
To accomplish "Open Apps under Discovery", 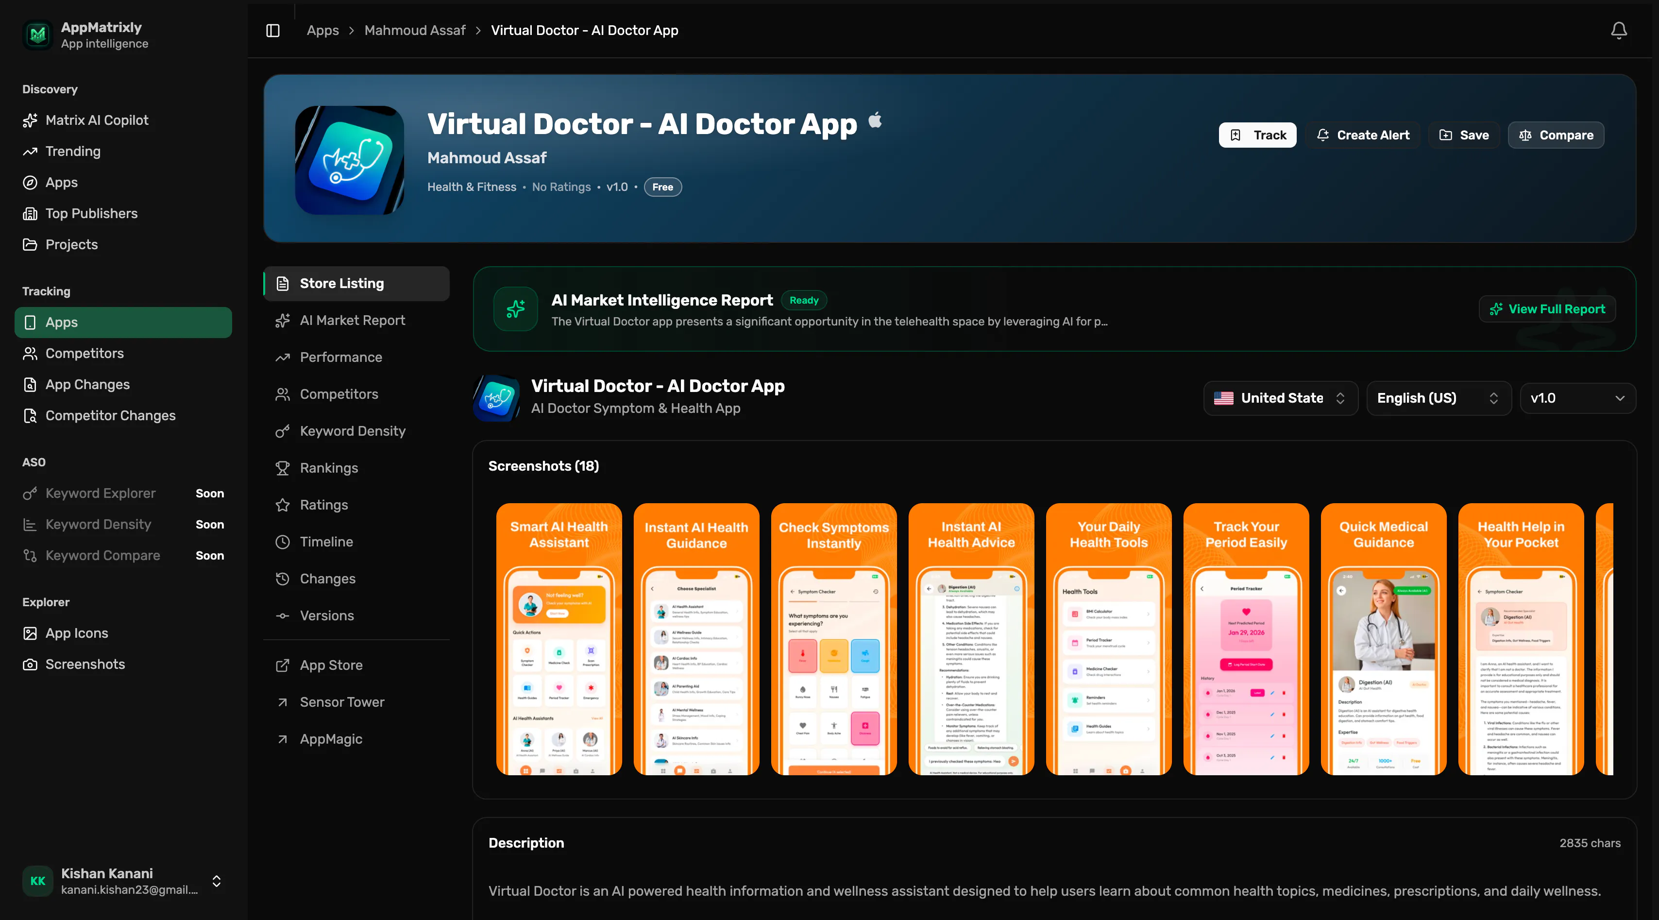I will point(123,182).
